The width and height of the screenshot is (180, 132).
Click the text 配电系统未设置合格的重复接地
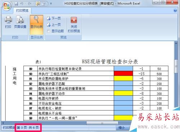[62, 88]
